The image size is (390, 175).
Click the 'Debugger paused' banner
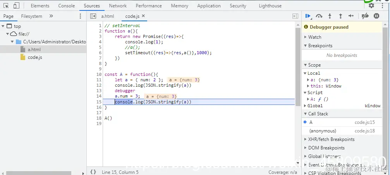click(342, 27)
